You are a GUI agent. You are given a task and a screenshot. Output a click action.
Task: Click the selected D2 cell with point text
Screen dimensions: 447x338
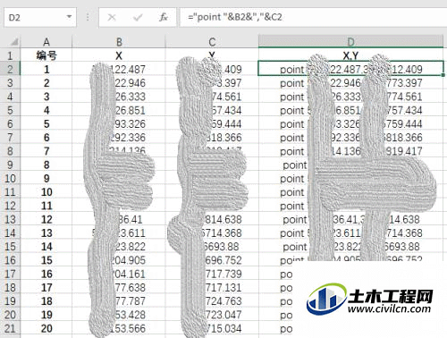pos(350,69)
